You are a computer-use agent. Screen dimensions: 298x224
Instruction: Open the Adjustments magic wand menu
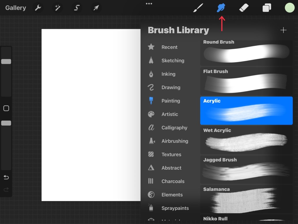(57, 8)
